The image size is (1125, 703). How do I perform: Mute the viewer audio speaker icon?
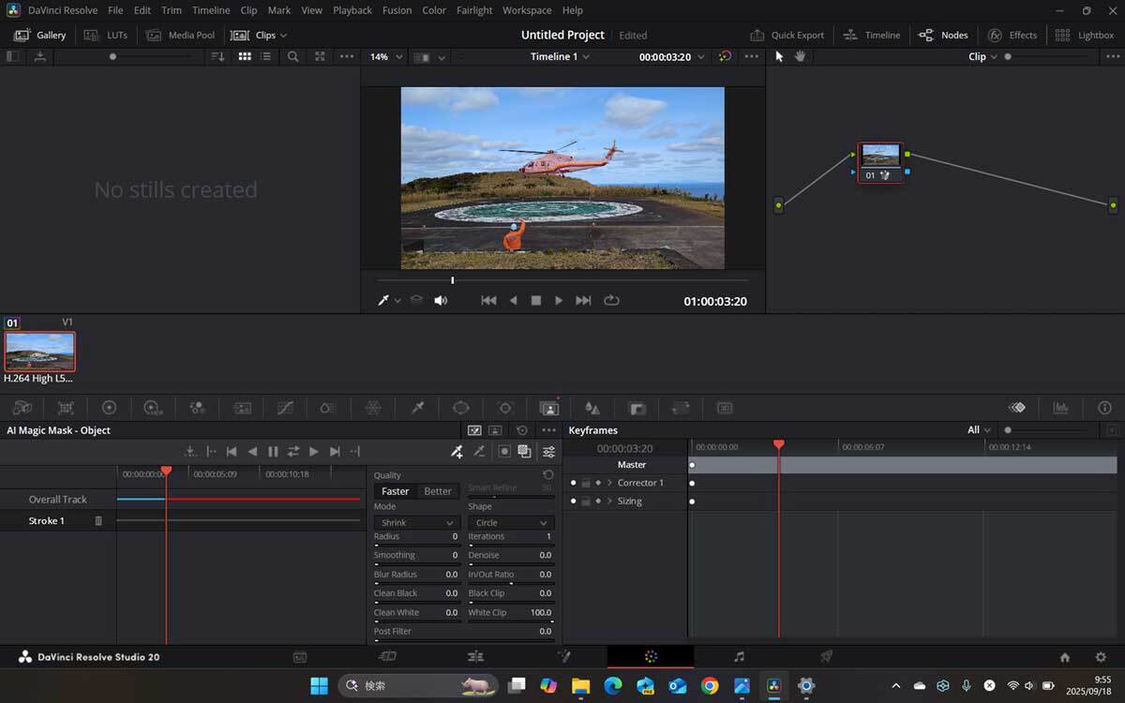pos(441,301)
